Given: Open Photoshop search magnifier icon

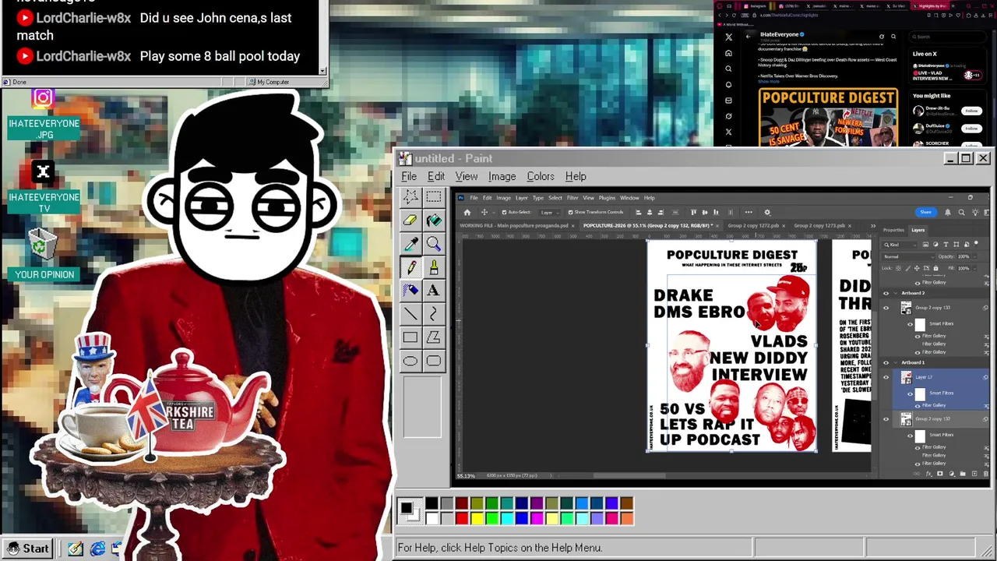Looking at the screenshot, I should pyautogui.click(x=961, y=212).
